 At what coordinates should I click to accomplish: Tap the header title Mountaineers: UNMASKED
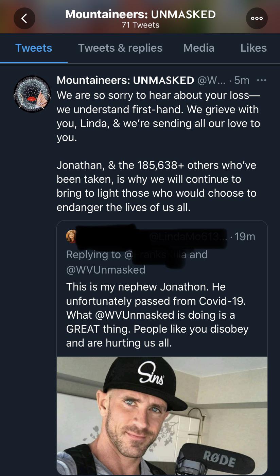[x=140, y=14]
